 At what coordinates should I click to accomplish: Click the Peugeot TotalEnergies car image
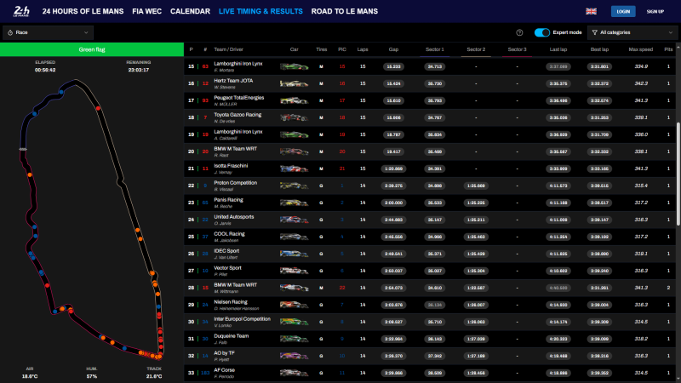[x=294, y=100]
